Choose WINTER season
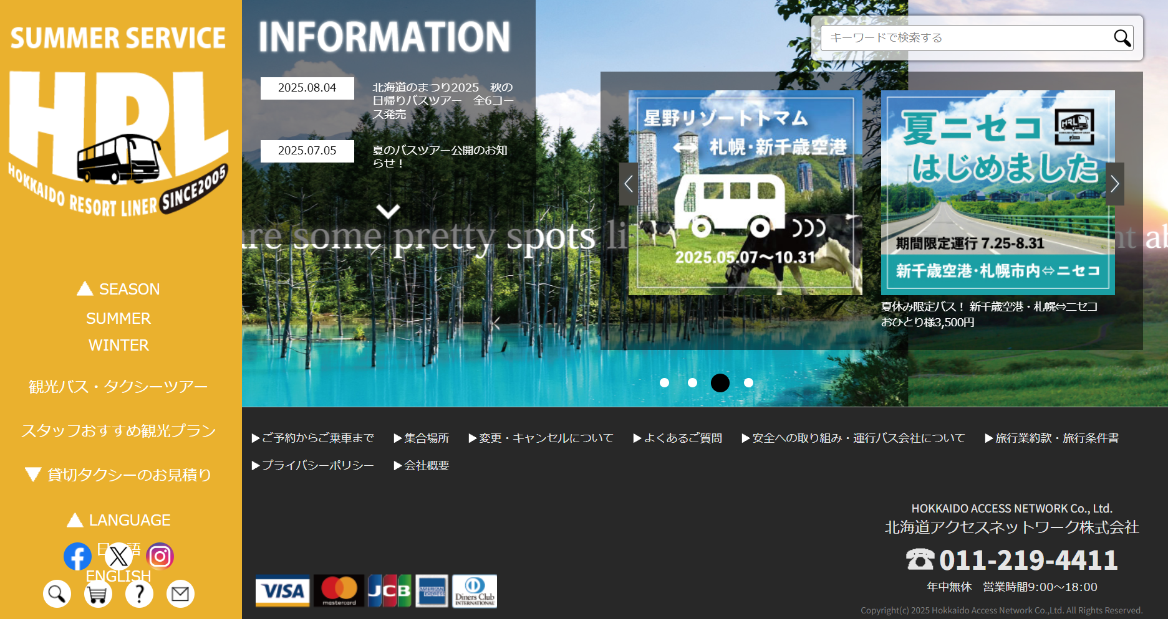 [118, 345]
